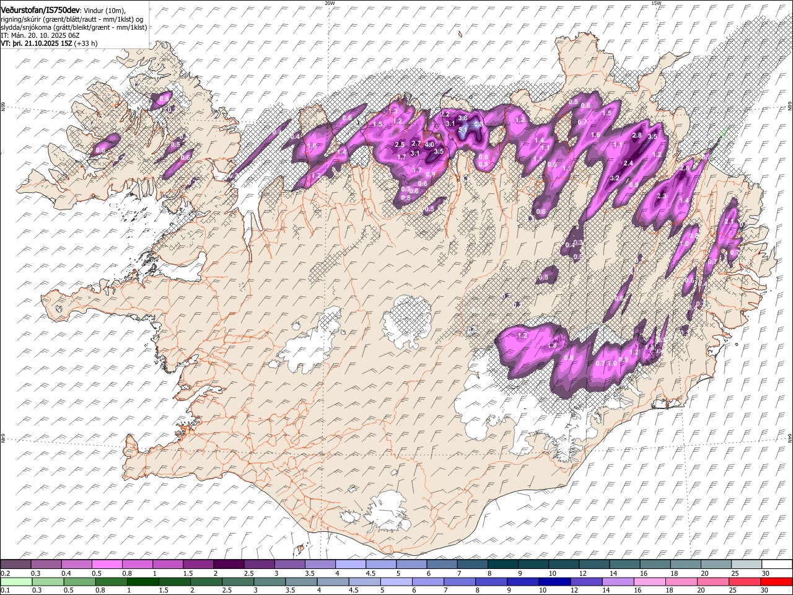Click the white upper legend swatch at 30
Viewport: 793px width, 595px height.
pyautogui.click(x=777, y=565)
